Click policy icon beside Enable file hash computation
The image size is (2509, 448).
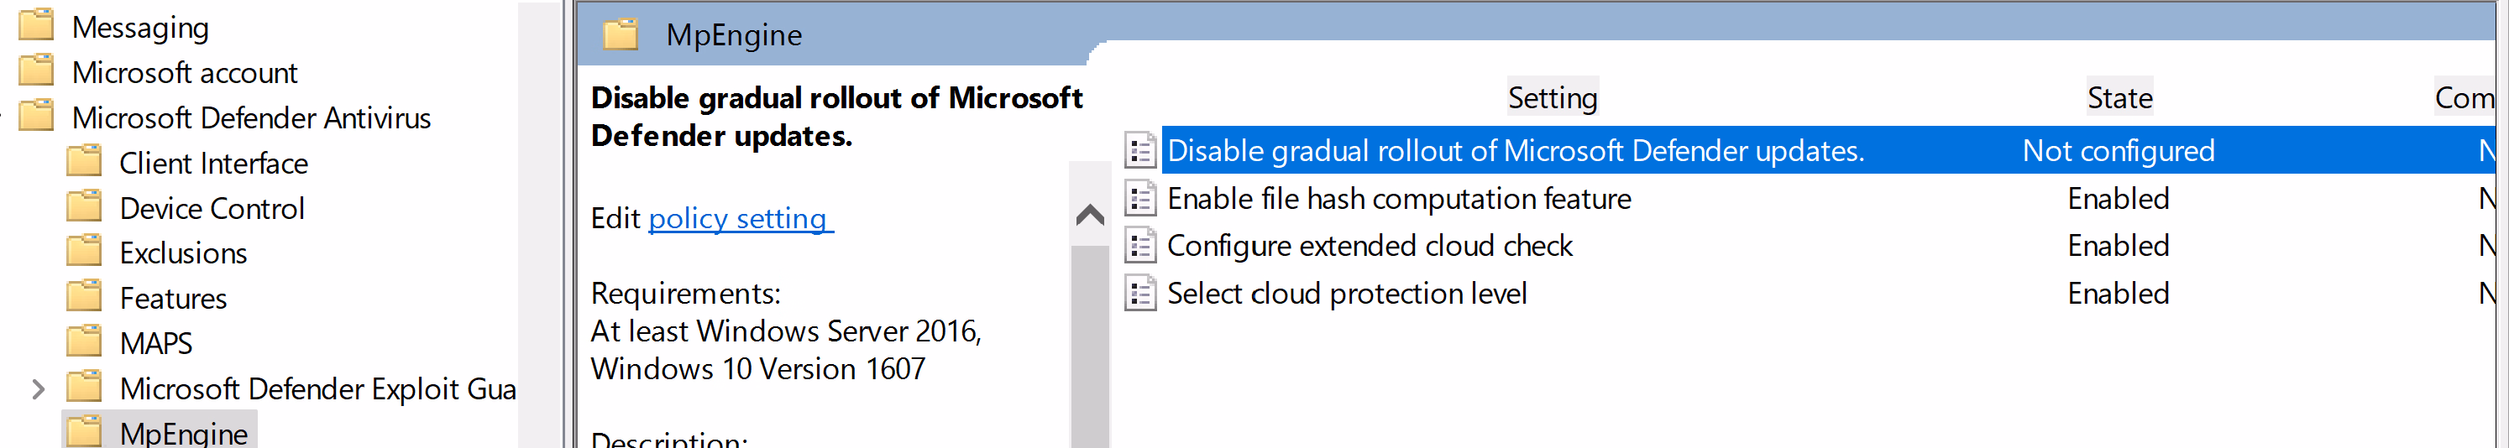[x=1139, y=199]
